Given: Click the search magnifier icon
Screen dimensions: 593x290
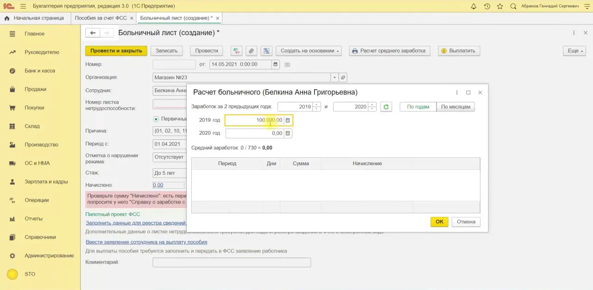Looking at the screenshot, I should coord(513,6).
